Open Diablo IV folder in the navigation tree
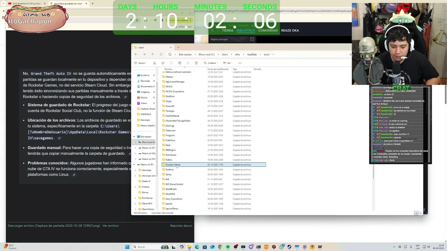This screenshot has width=447, height=251. [x=146, y=181]
